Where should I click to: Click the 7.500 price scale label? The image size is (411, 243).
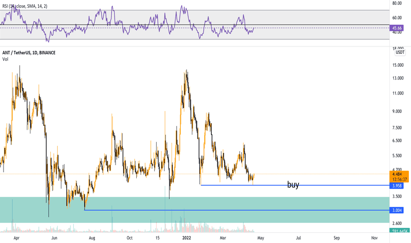397,128
